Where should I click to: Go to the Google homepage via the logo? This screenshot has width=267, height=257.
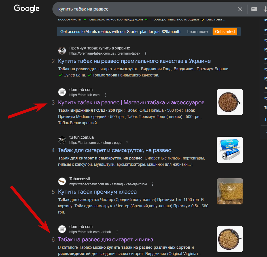27,8
